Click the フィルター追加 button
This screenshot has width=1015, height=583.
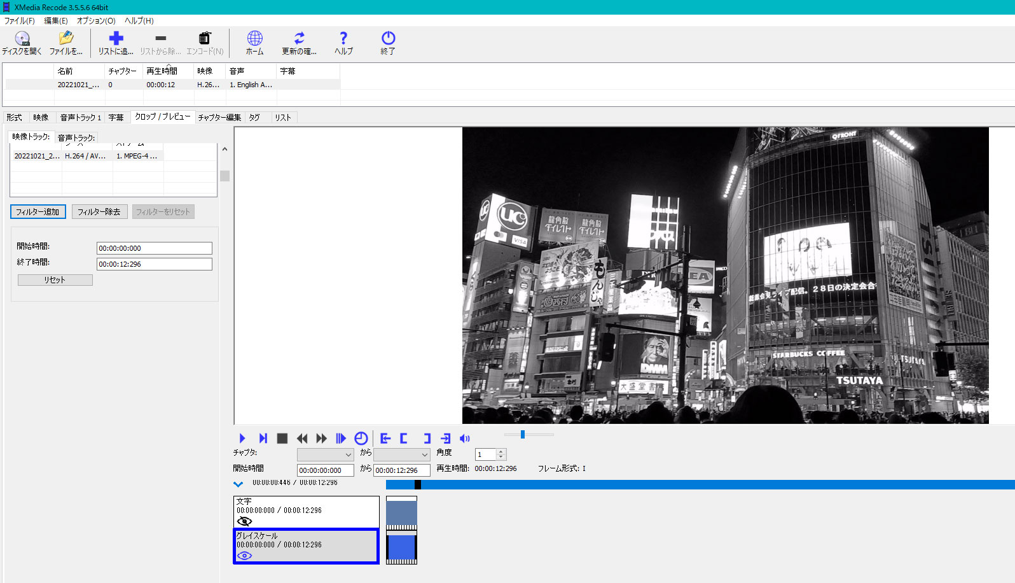38,212
